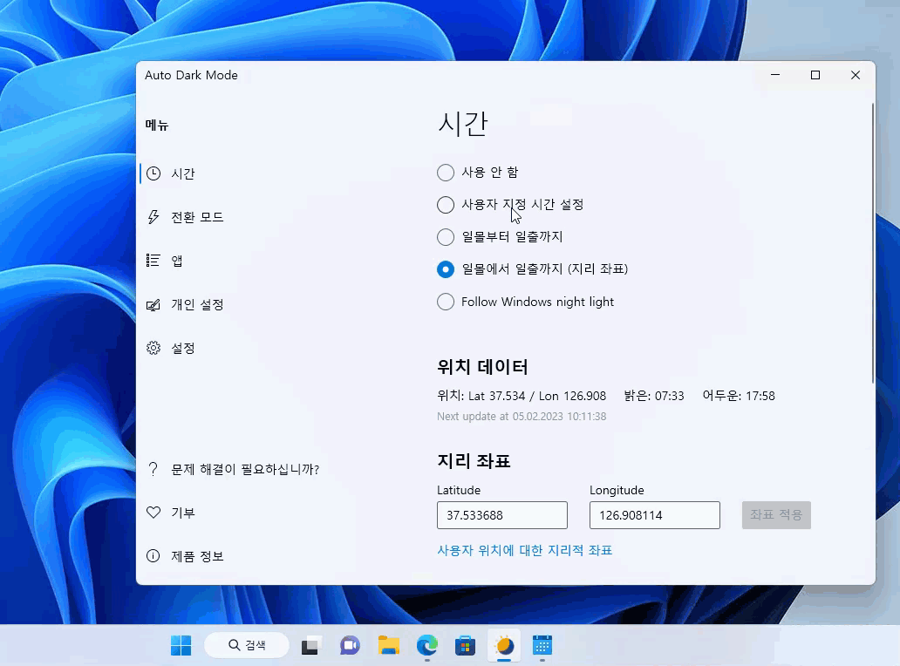Viewport: 900px width, 666px height.
Task: Click the '어두운: 17:58' sunset text
Action: click(739, 396)
